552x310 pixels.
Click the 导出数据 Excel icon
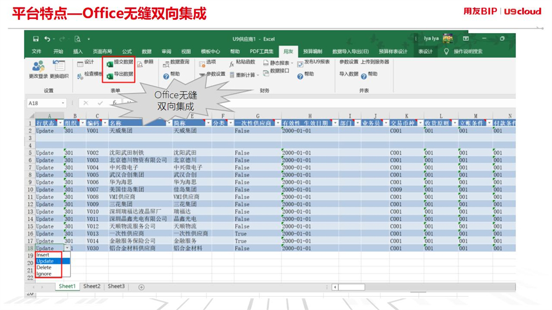[x=110, y=76]
